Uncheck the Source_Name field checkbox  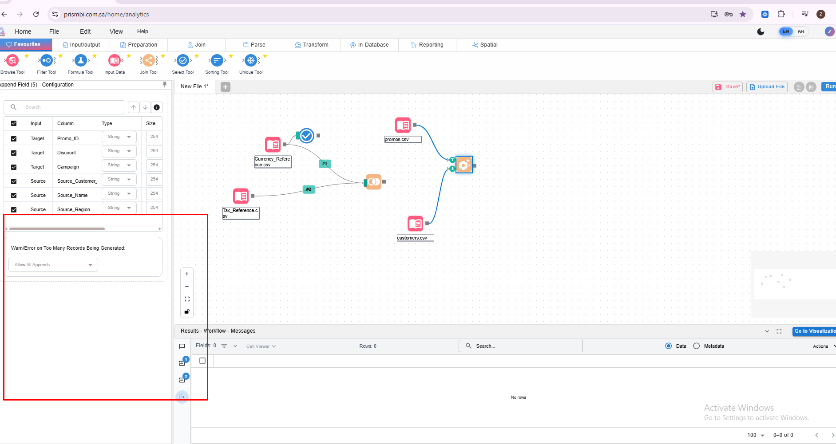click(x=14, y=196)
